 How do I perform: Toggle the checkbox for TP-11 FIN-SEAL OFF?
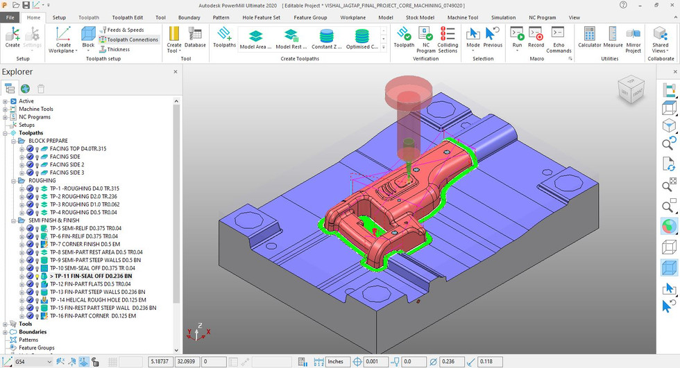pyautogui.click(x=30, y=276)
